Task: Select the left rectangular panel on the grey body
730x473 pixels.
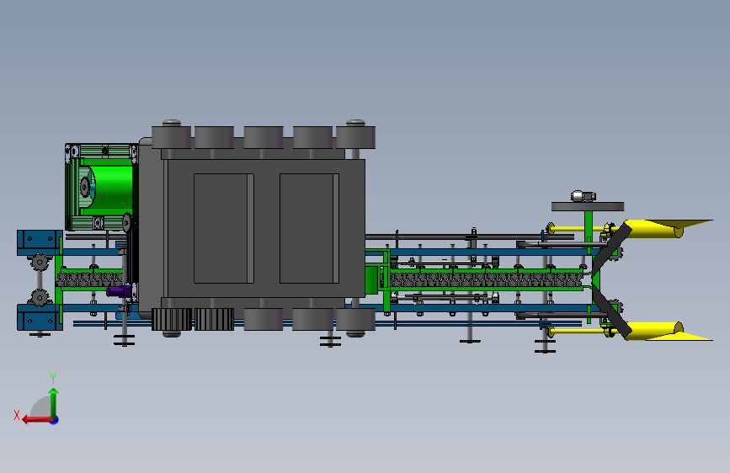Action: (223, 228)
